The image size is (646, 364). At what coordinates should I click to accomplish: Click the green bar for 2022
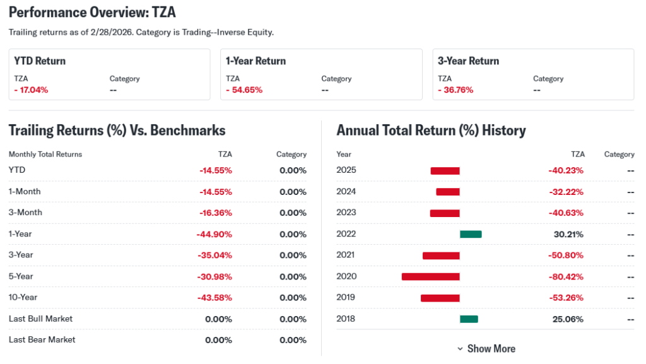tap(471, 234)
